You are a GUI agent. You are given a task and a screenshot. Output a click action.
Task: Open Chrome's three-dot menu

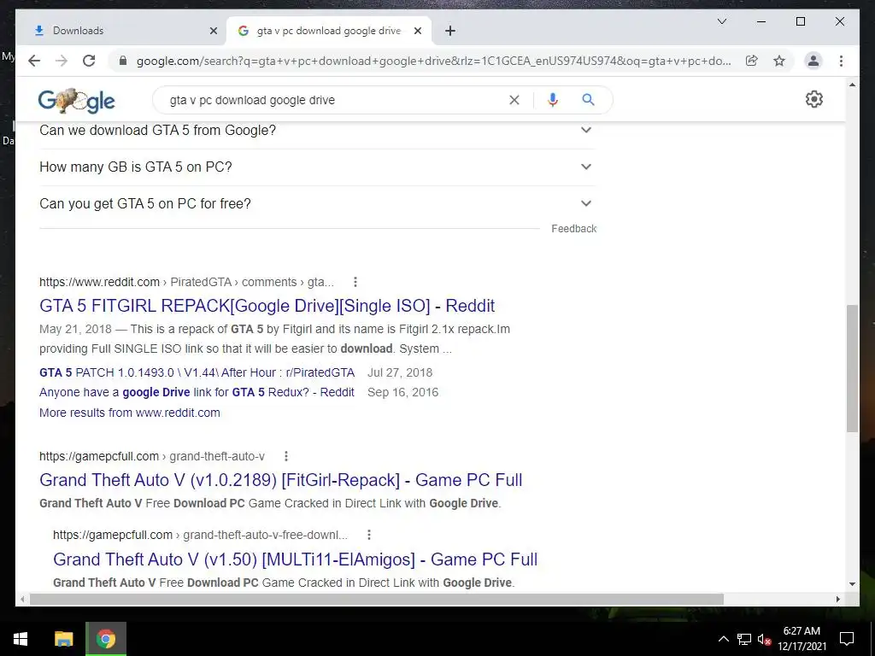point(841,61)
